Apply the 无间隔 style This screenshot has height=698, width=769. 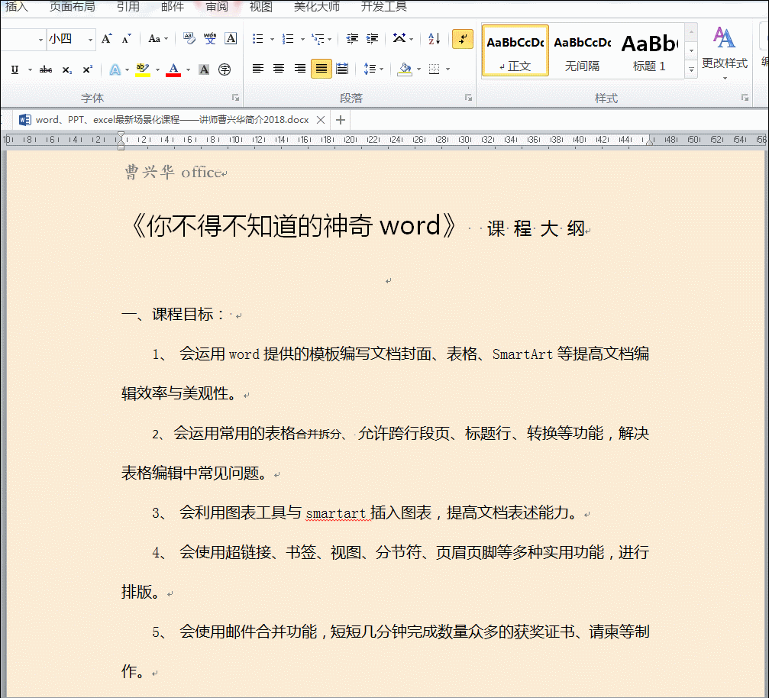point(582,51)
